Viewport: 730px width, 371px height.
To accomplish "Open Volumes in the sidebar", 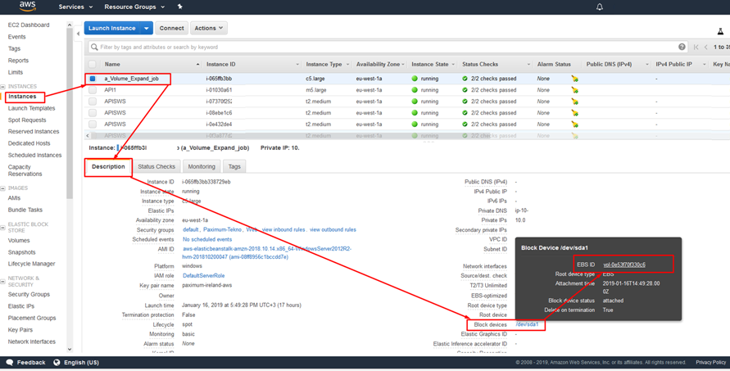I will point(19,241).
